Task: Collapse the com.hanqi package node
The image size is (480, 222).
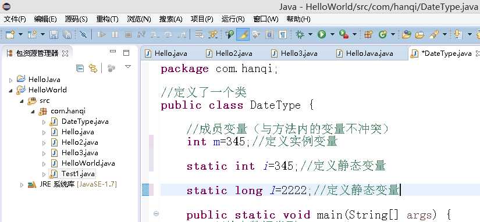Action: [33, 112]
